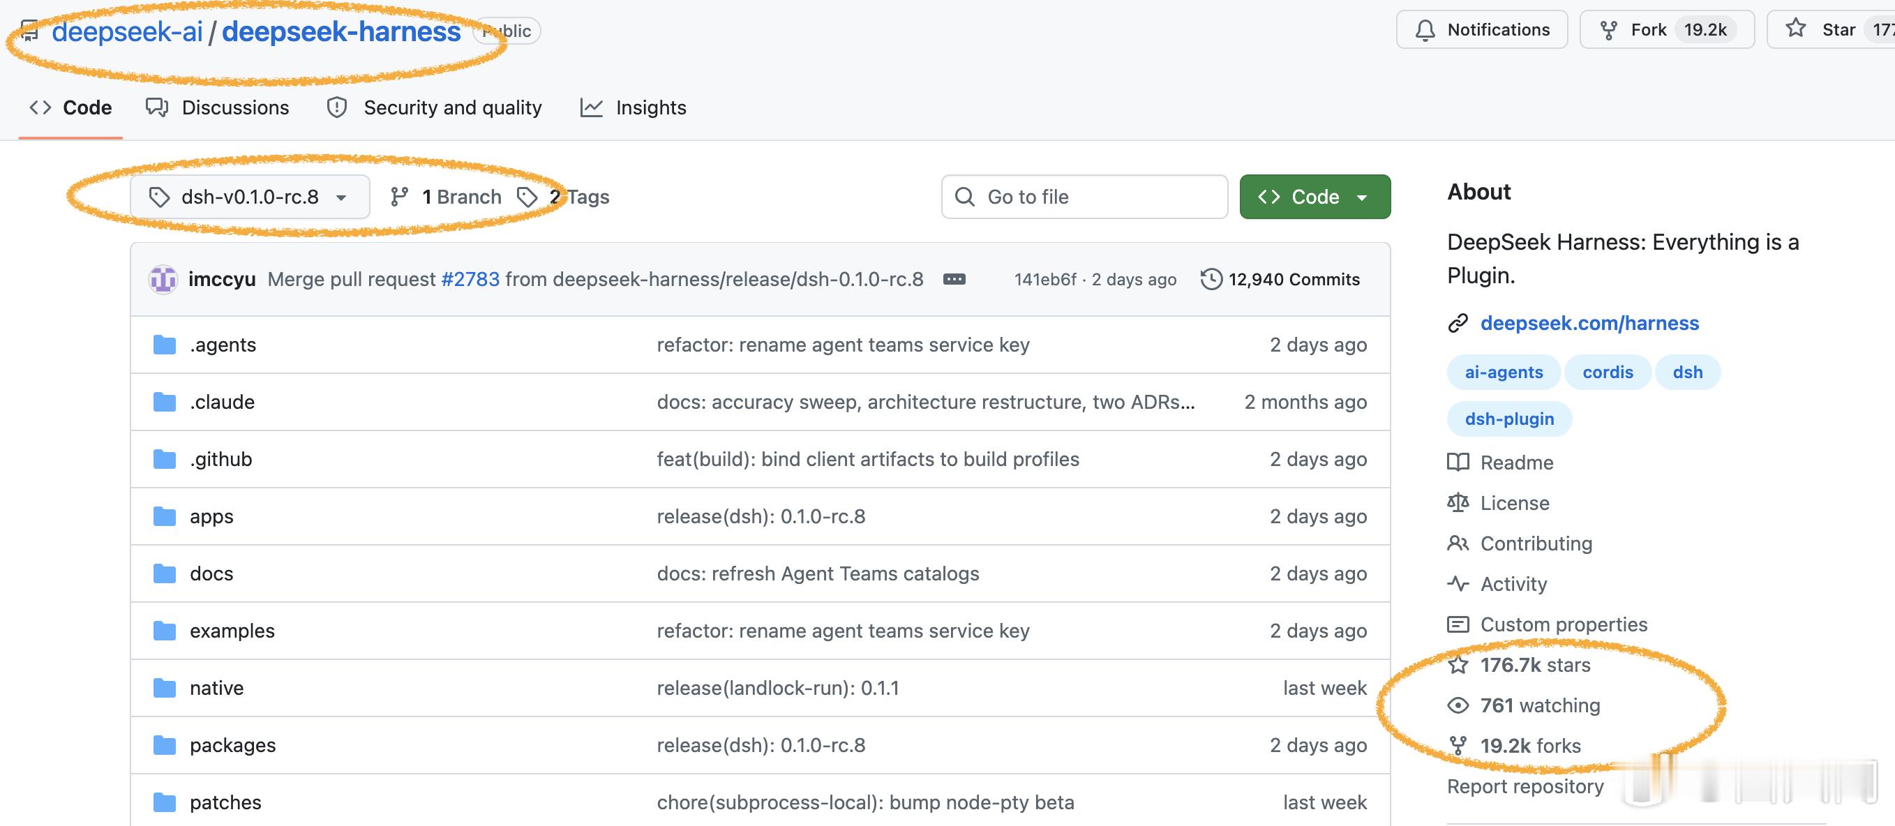Select the ai-agents topic tag

click(1504, 372)
